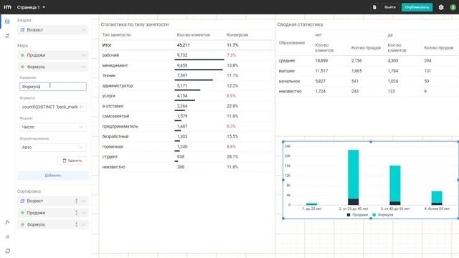Click cell value 18,899
The height and width of the screenshot is (258, 459).
point(321,60)
